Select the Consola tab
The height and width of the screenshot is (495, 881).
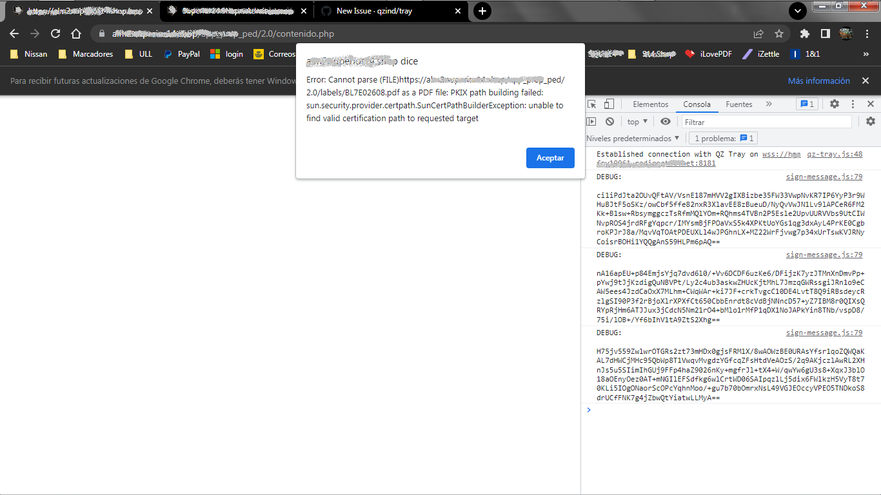(x=697, y=104)
